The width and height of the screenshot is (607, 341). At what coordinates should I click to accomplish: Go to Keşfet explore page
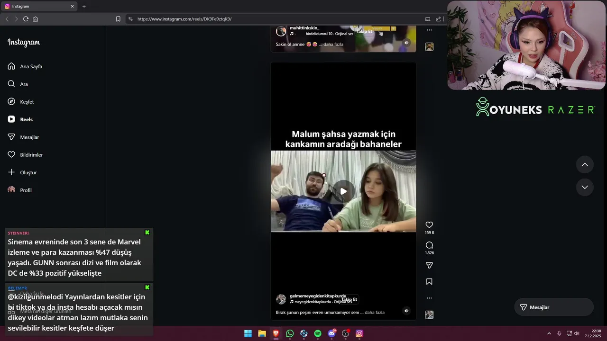[x=21, y=102]
